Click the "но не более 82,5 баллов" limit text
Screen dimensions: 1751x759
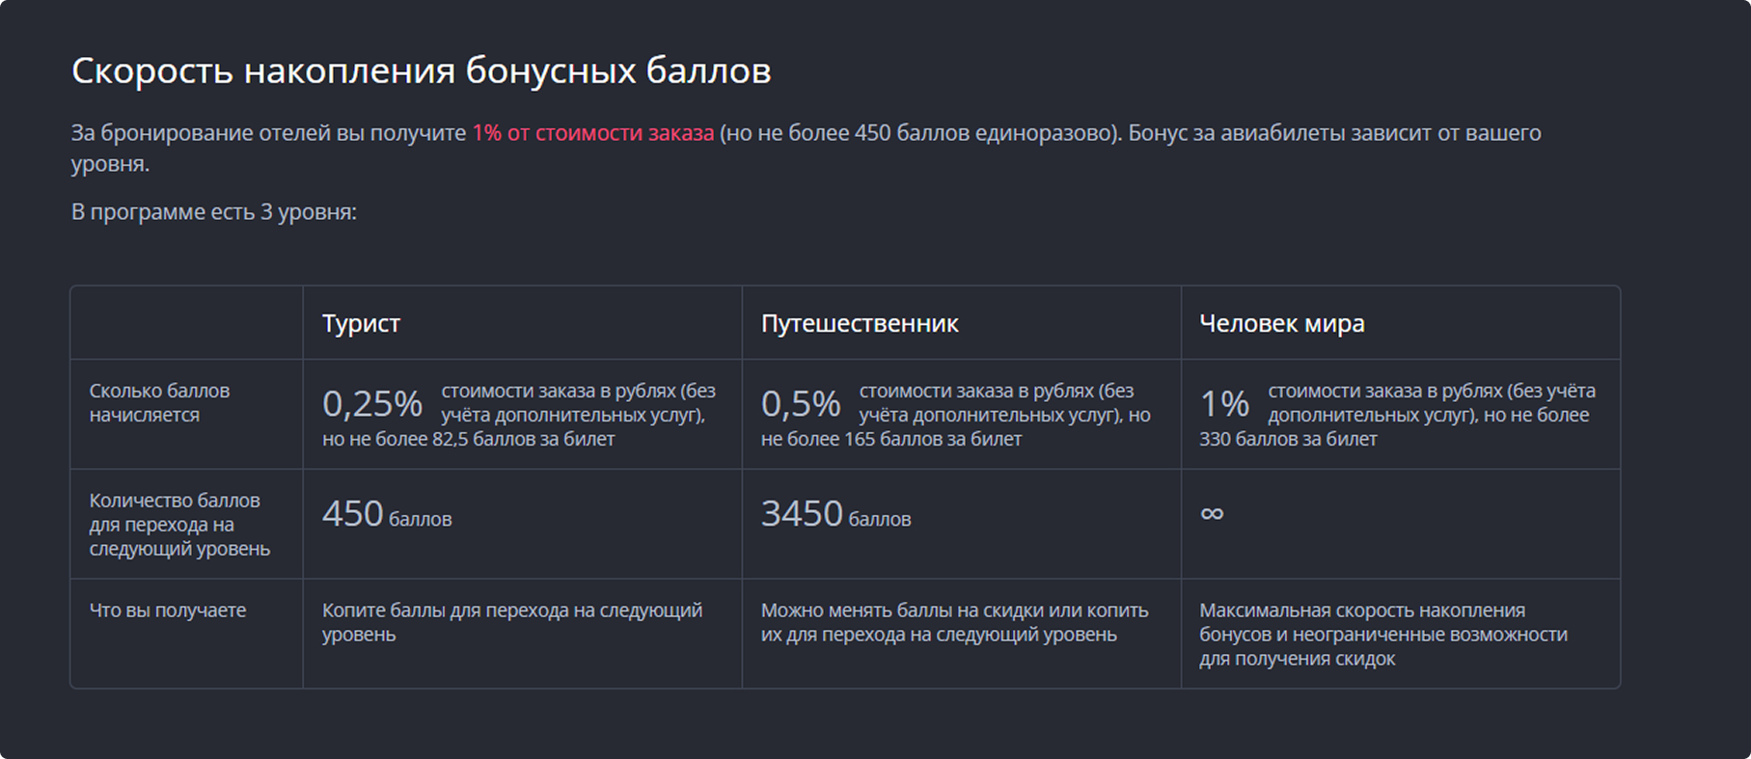click(468, 440)
